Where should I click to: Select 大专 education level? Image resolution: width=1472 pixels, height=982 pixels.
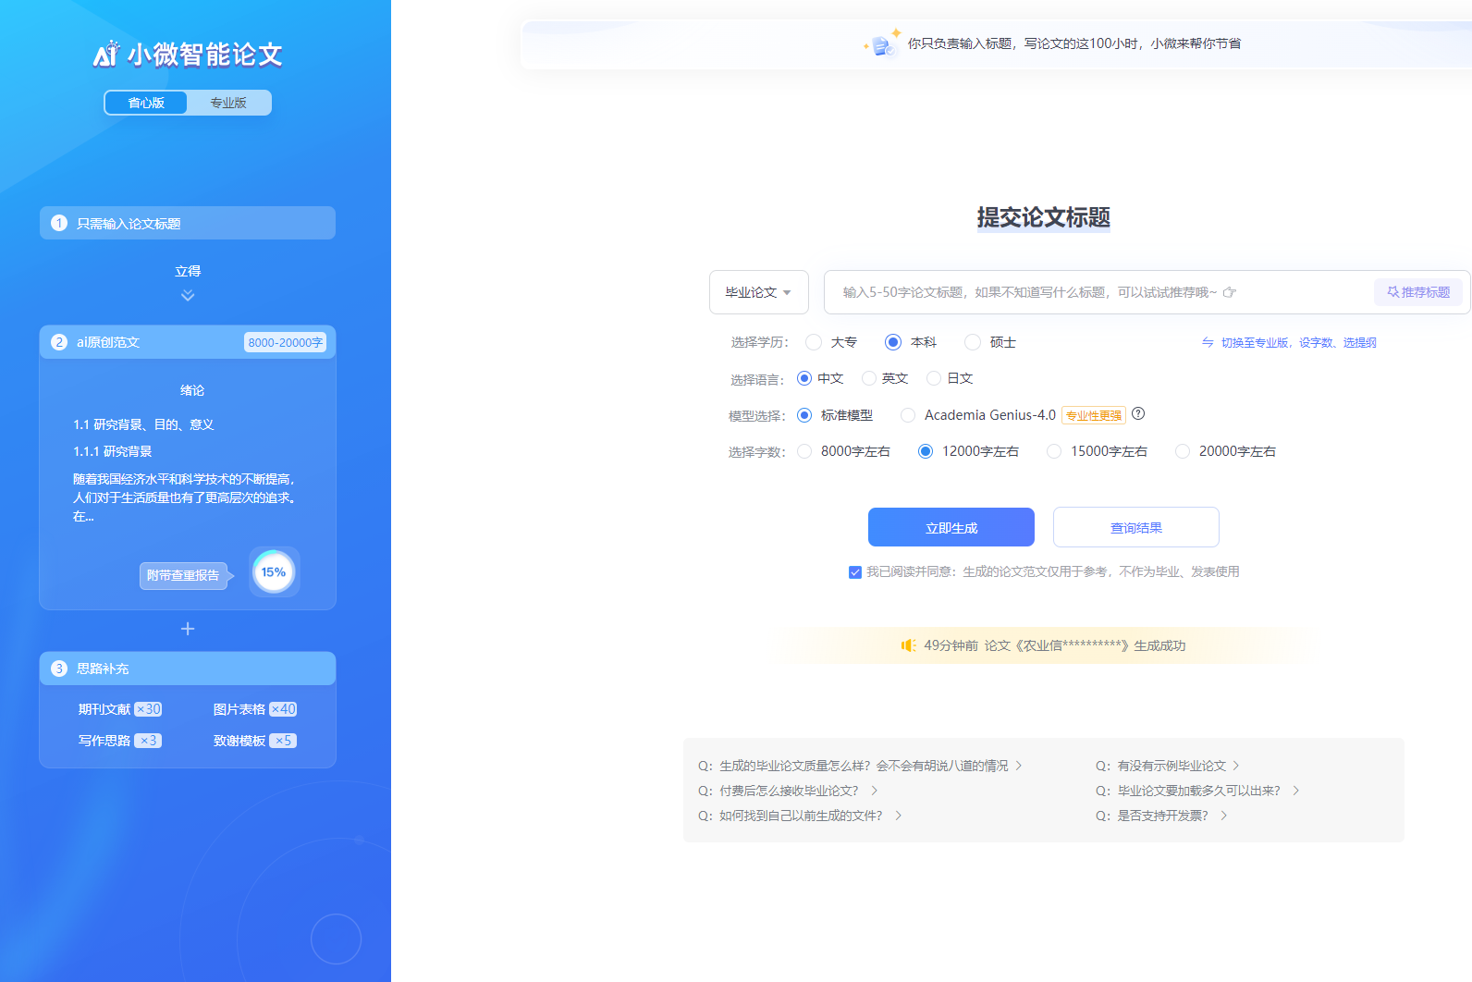coord(814,342)
